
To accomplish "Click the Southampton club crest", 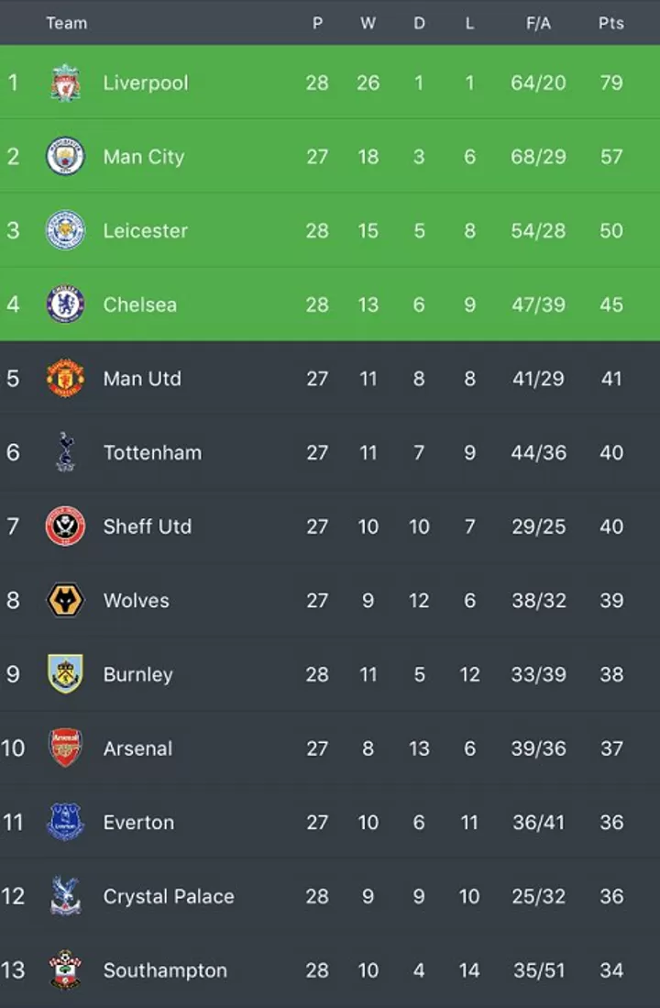I will 66,969.
